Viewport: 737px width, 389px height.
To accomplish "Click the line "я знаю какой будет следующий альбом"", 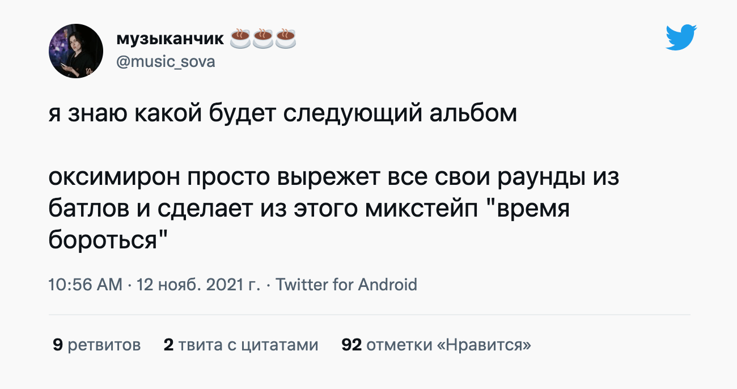I will click(x=282, y=114).
